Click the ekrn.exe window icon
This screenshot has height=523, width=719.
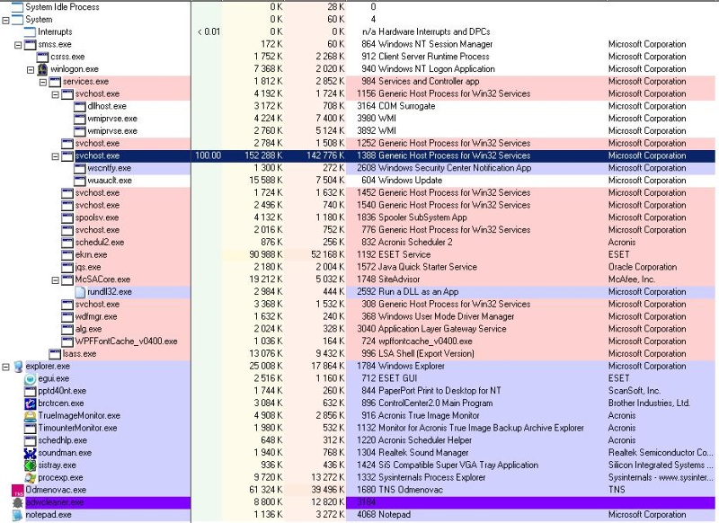pyautogui.click(x=67, y=255)
